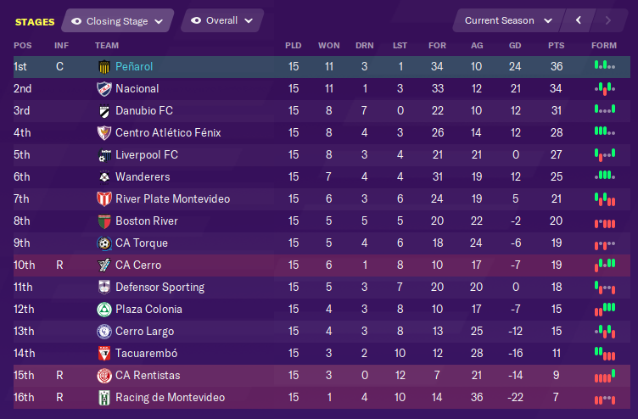Click the River Plate Montevideo crest
Image resolution: width=638 pixels, height=419 pixels.
tap(104, 199)
